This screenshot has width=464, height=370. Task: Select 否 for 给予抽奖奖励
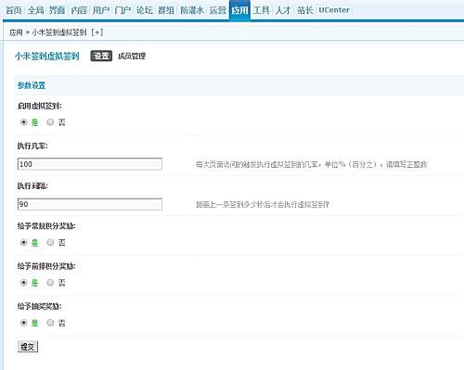[x=50, y=323]
